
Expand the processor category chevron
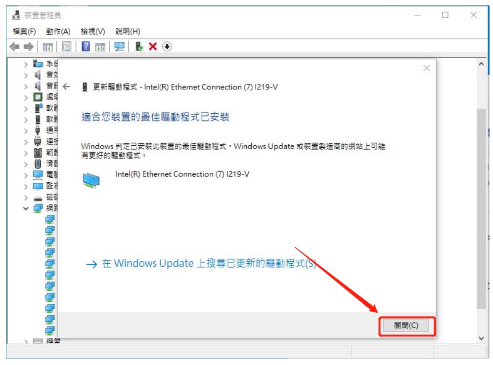[26, 98]
